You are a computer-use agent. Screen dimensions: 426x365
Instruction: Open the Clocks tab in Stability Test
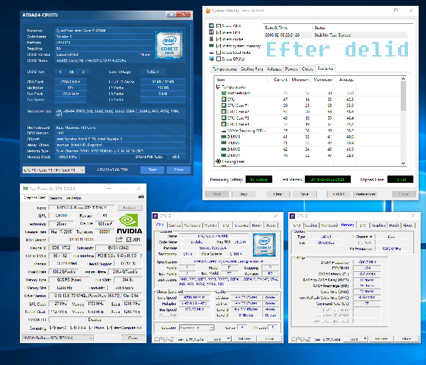(308, 69)
